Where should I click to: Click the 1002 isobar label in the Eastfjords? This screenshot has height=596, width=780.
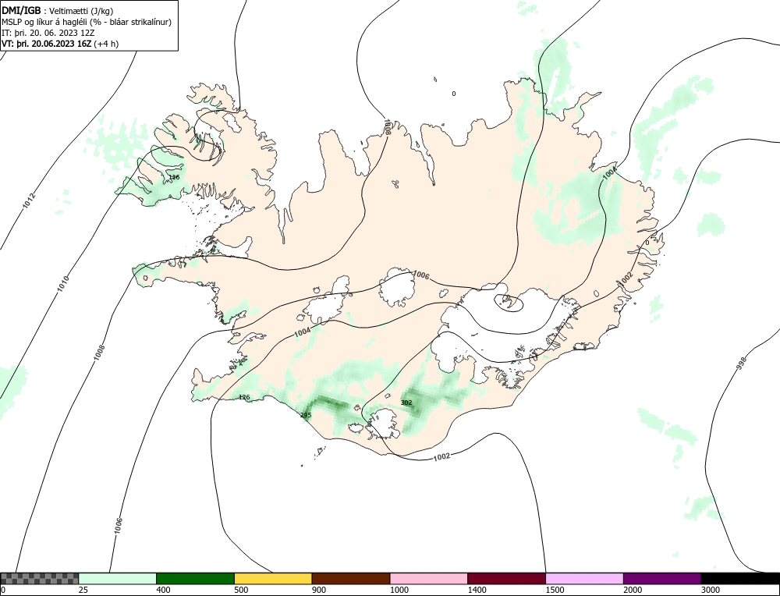pos(626,278)
